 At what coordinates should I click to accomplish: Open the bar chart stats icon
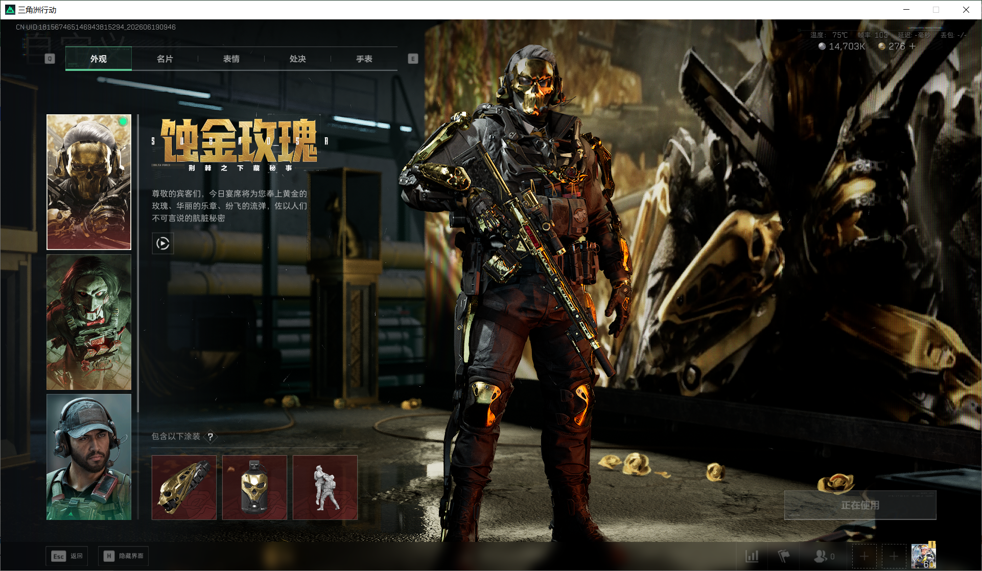pyautogui.click(x=752, y=556)
